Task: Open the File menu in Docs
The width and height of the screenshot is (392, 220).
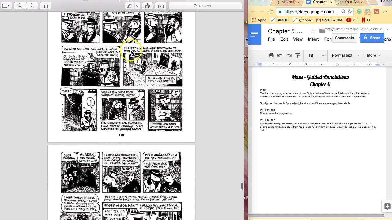Action: click(x=271, y=39)
